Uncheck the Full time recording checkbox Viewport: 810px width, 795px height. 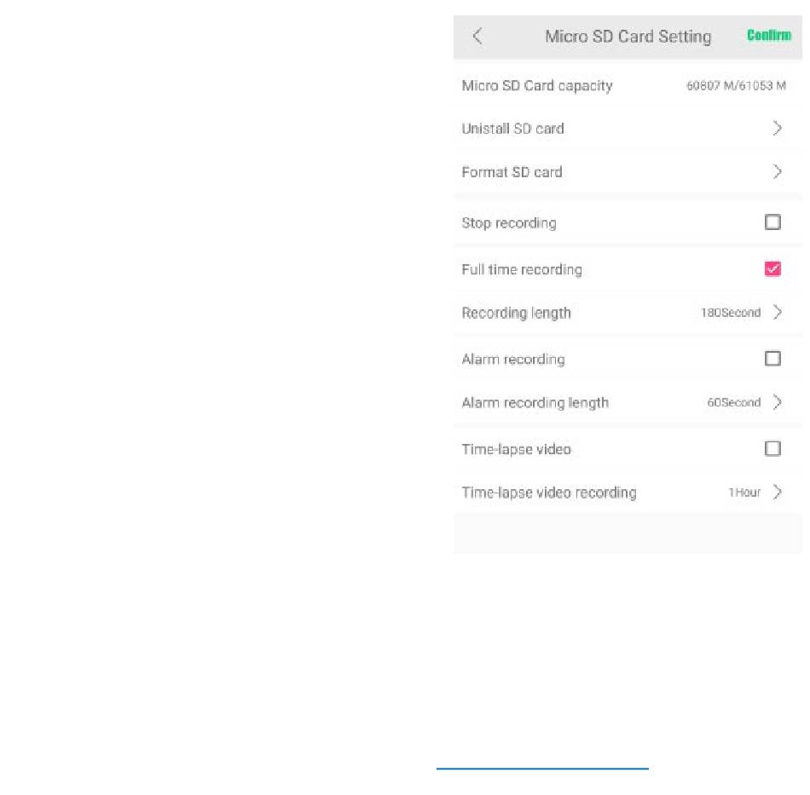[772, 269]
